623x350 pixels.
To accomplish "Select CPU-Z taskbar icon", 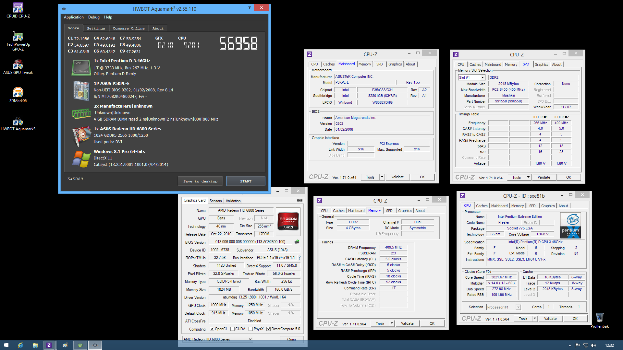I will click(x=49, y=345).
